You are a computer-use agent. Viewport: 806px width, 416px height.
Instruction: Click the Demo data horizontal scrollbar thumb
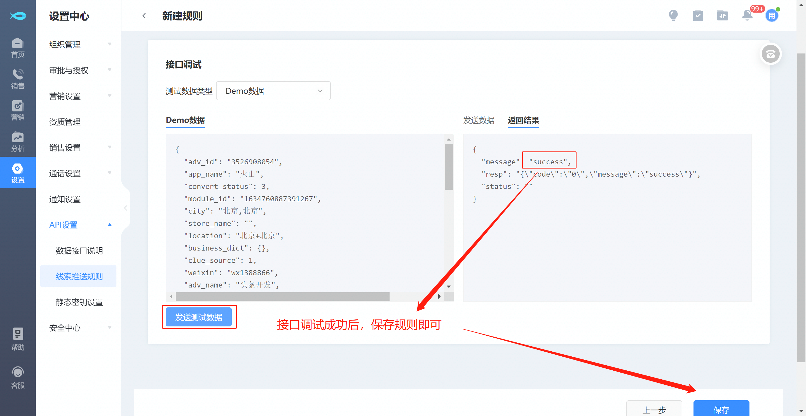282,296
